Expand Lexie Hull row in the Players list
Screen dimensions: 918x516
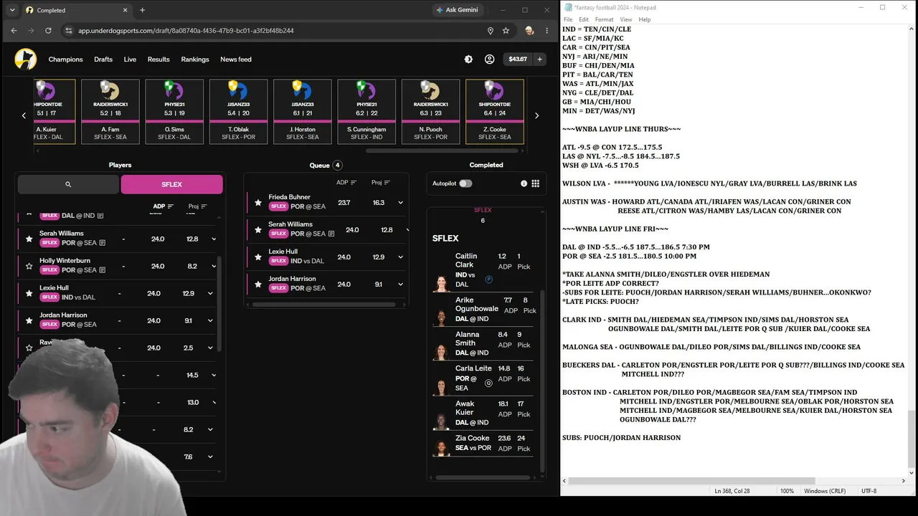click(x=210, y=293)
